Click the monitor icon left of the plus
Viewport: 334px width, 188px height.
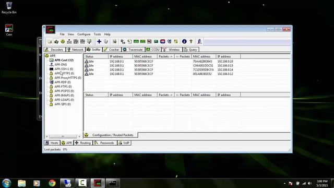click(x=89, y=42)
